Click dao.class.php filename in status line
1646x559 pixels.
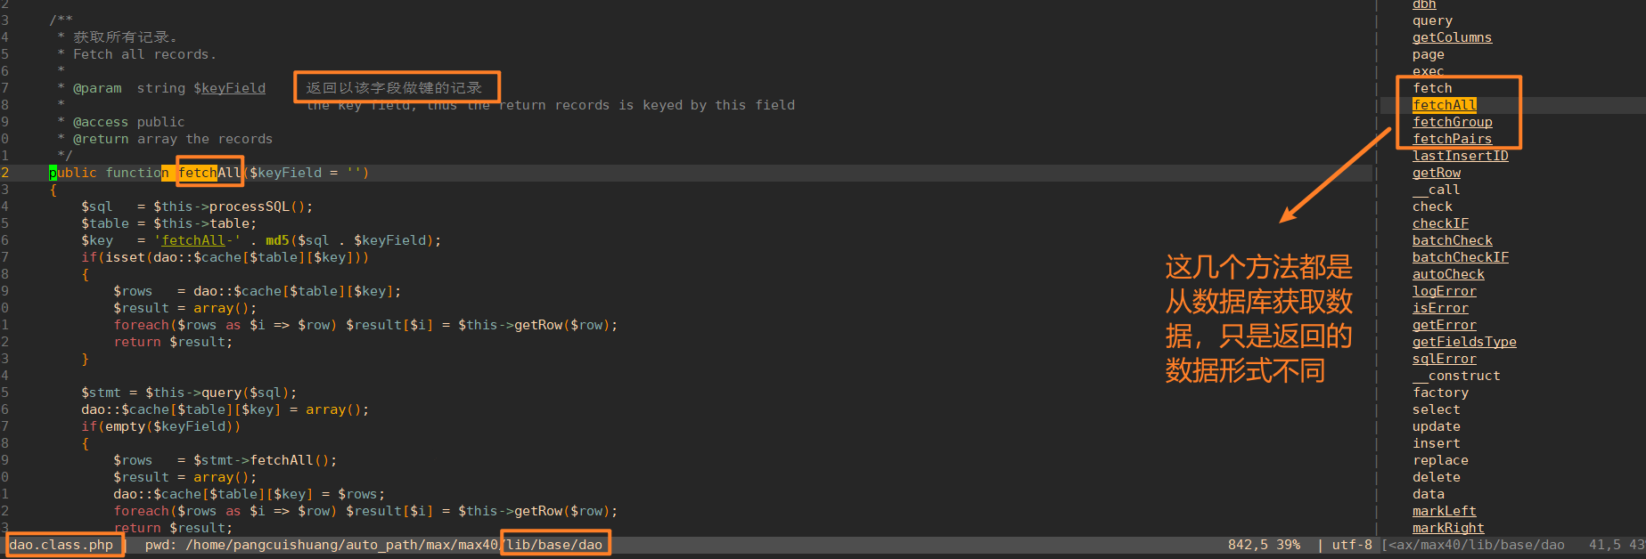[61, 545]
